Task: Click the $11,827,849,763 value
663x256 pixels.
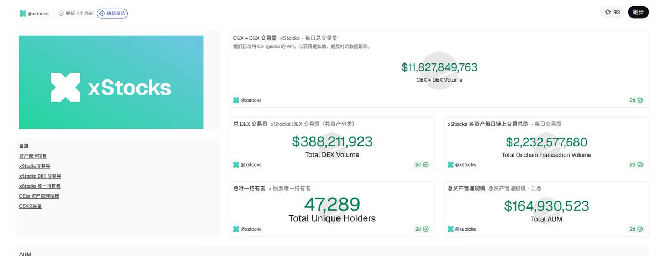Action: tap(439, 67)
